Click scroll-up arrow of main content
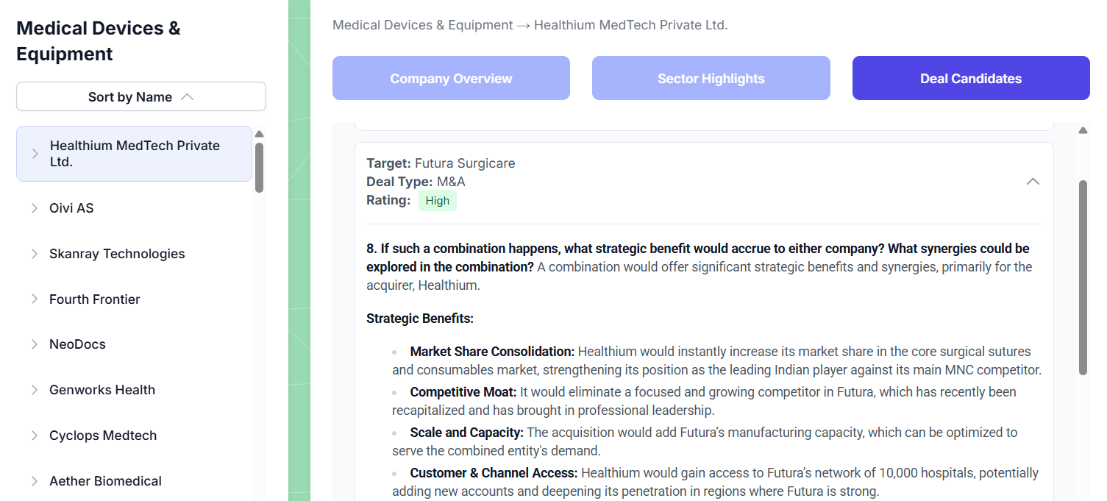1107x501 pixels. pyautogui.click(x=1083, y=131)
